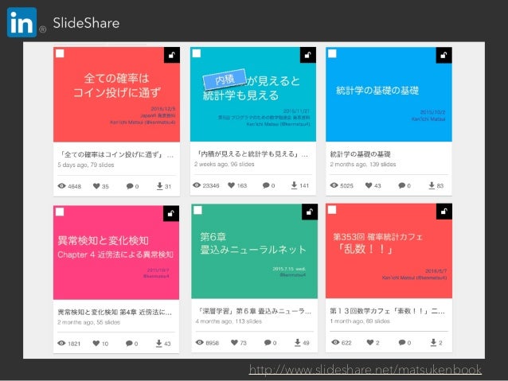Click title link 「深層学習」第6章 畳込みニューラ
This screenshot has width=508, height=381.
tap(254, 311)
